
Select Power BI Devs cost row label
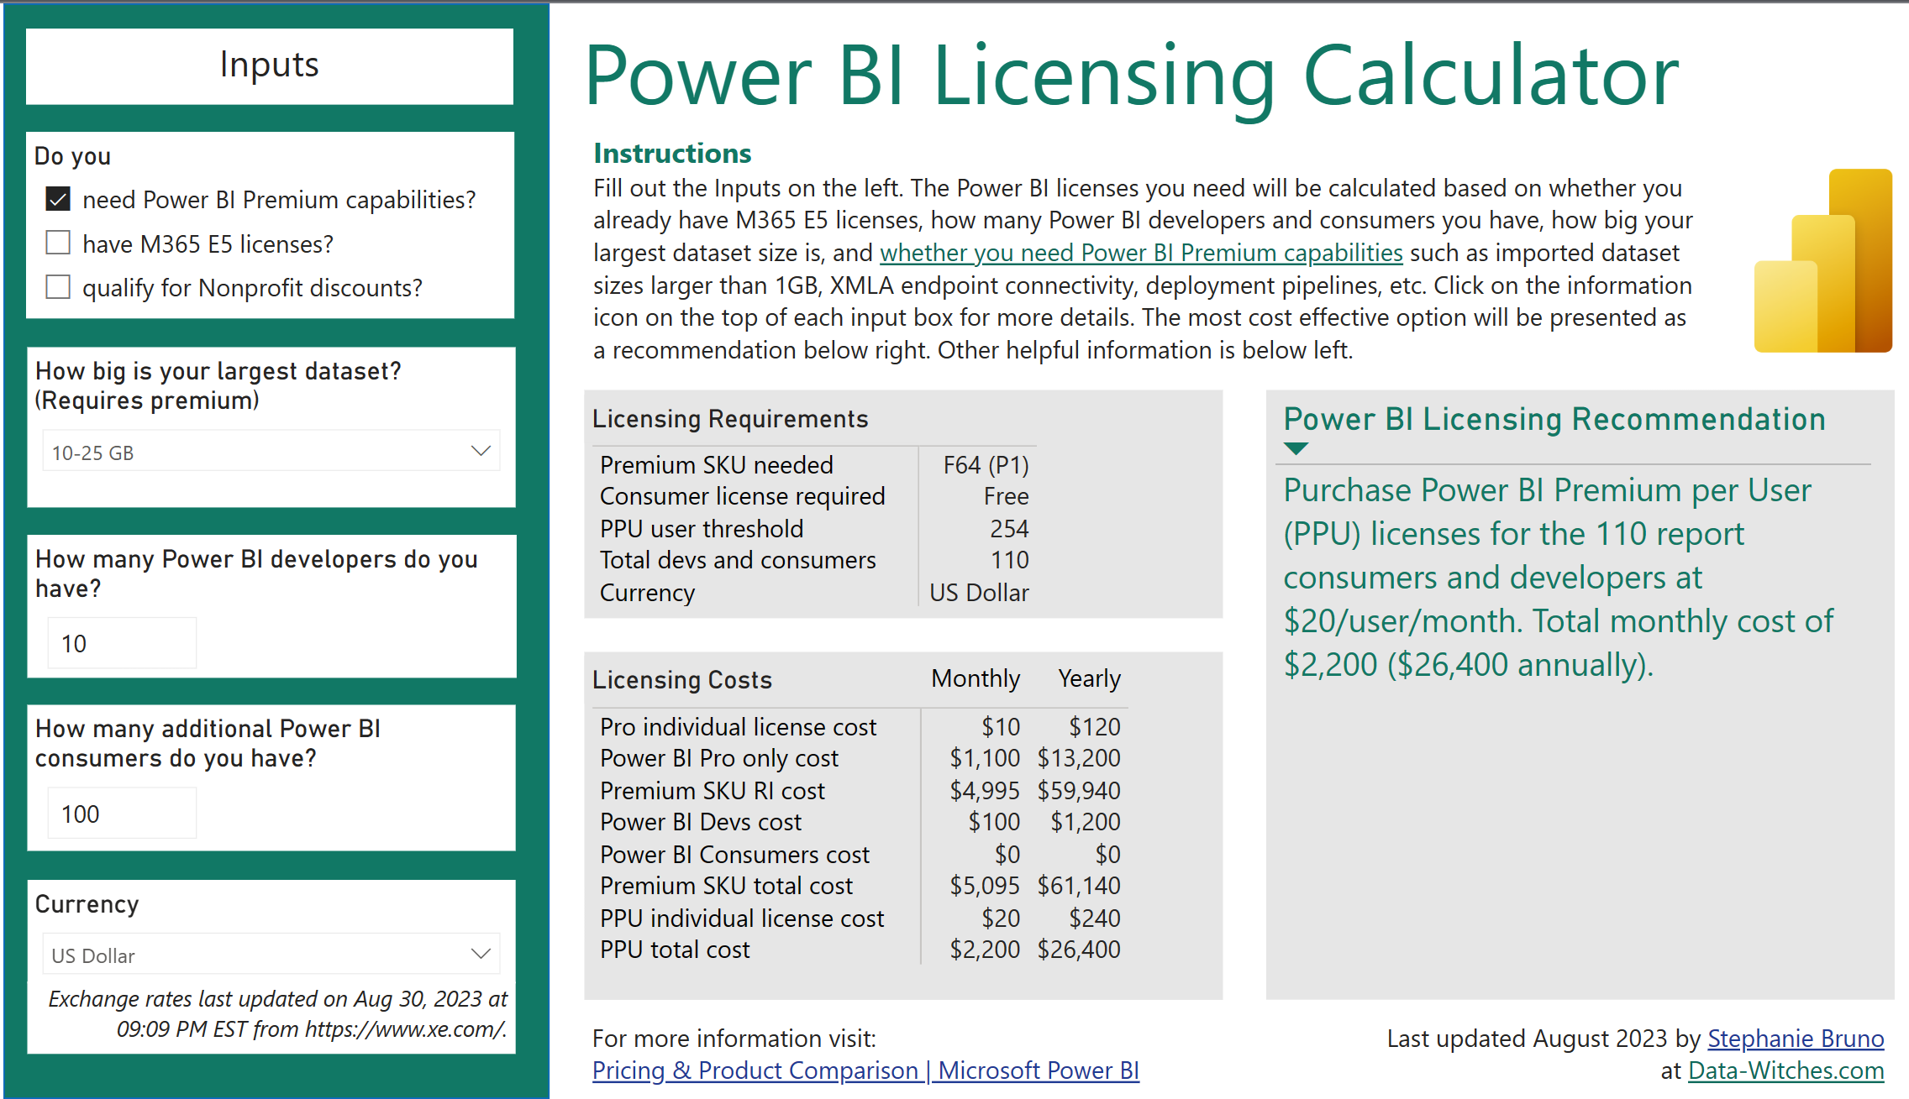pos(701,822)
